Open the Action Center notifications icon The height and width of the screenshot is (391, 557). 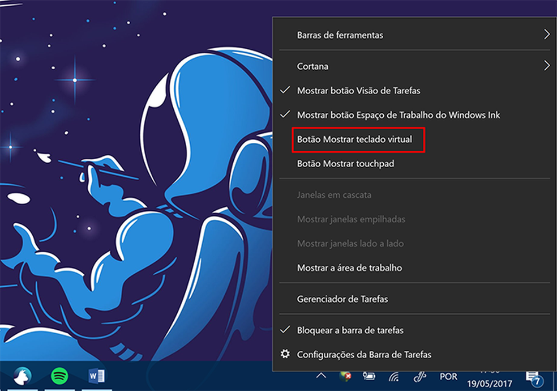(534, 379)
